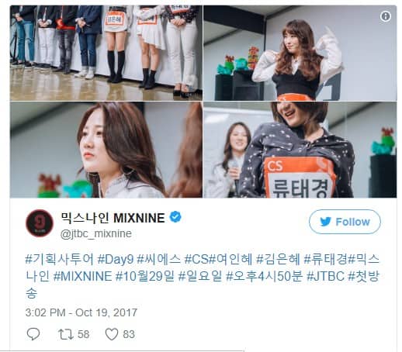The height and width of the screenshot is (352, 402).
Task: Like the tweet with heart icon
Action: 112,334
